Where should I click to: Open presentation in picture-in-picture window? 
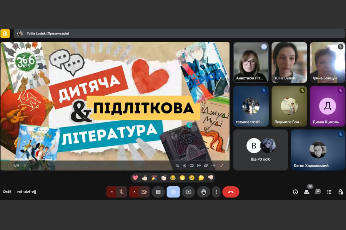pos(206,166)
